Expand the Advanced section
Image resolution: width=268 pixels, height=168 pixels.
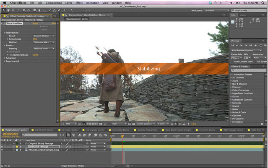click(5, 58)
